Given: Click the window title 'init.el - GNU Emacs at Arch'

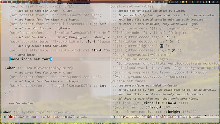Looking at the screenshot, I should pyautogui.click(x=42, y=2).
